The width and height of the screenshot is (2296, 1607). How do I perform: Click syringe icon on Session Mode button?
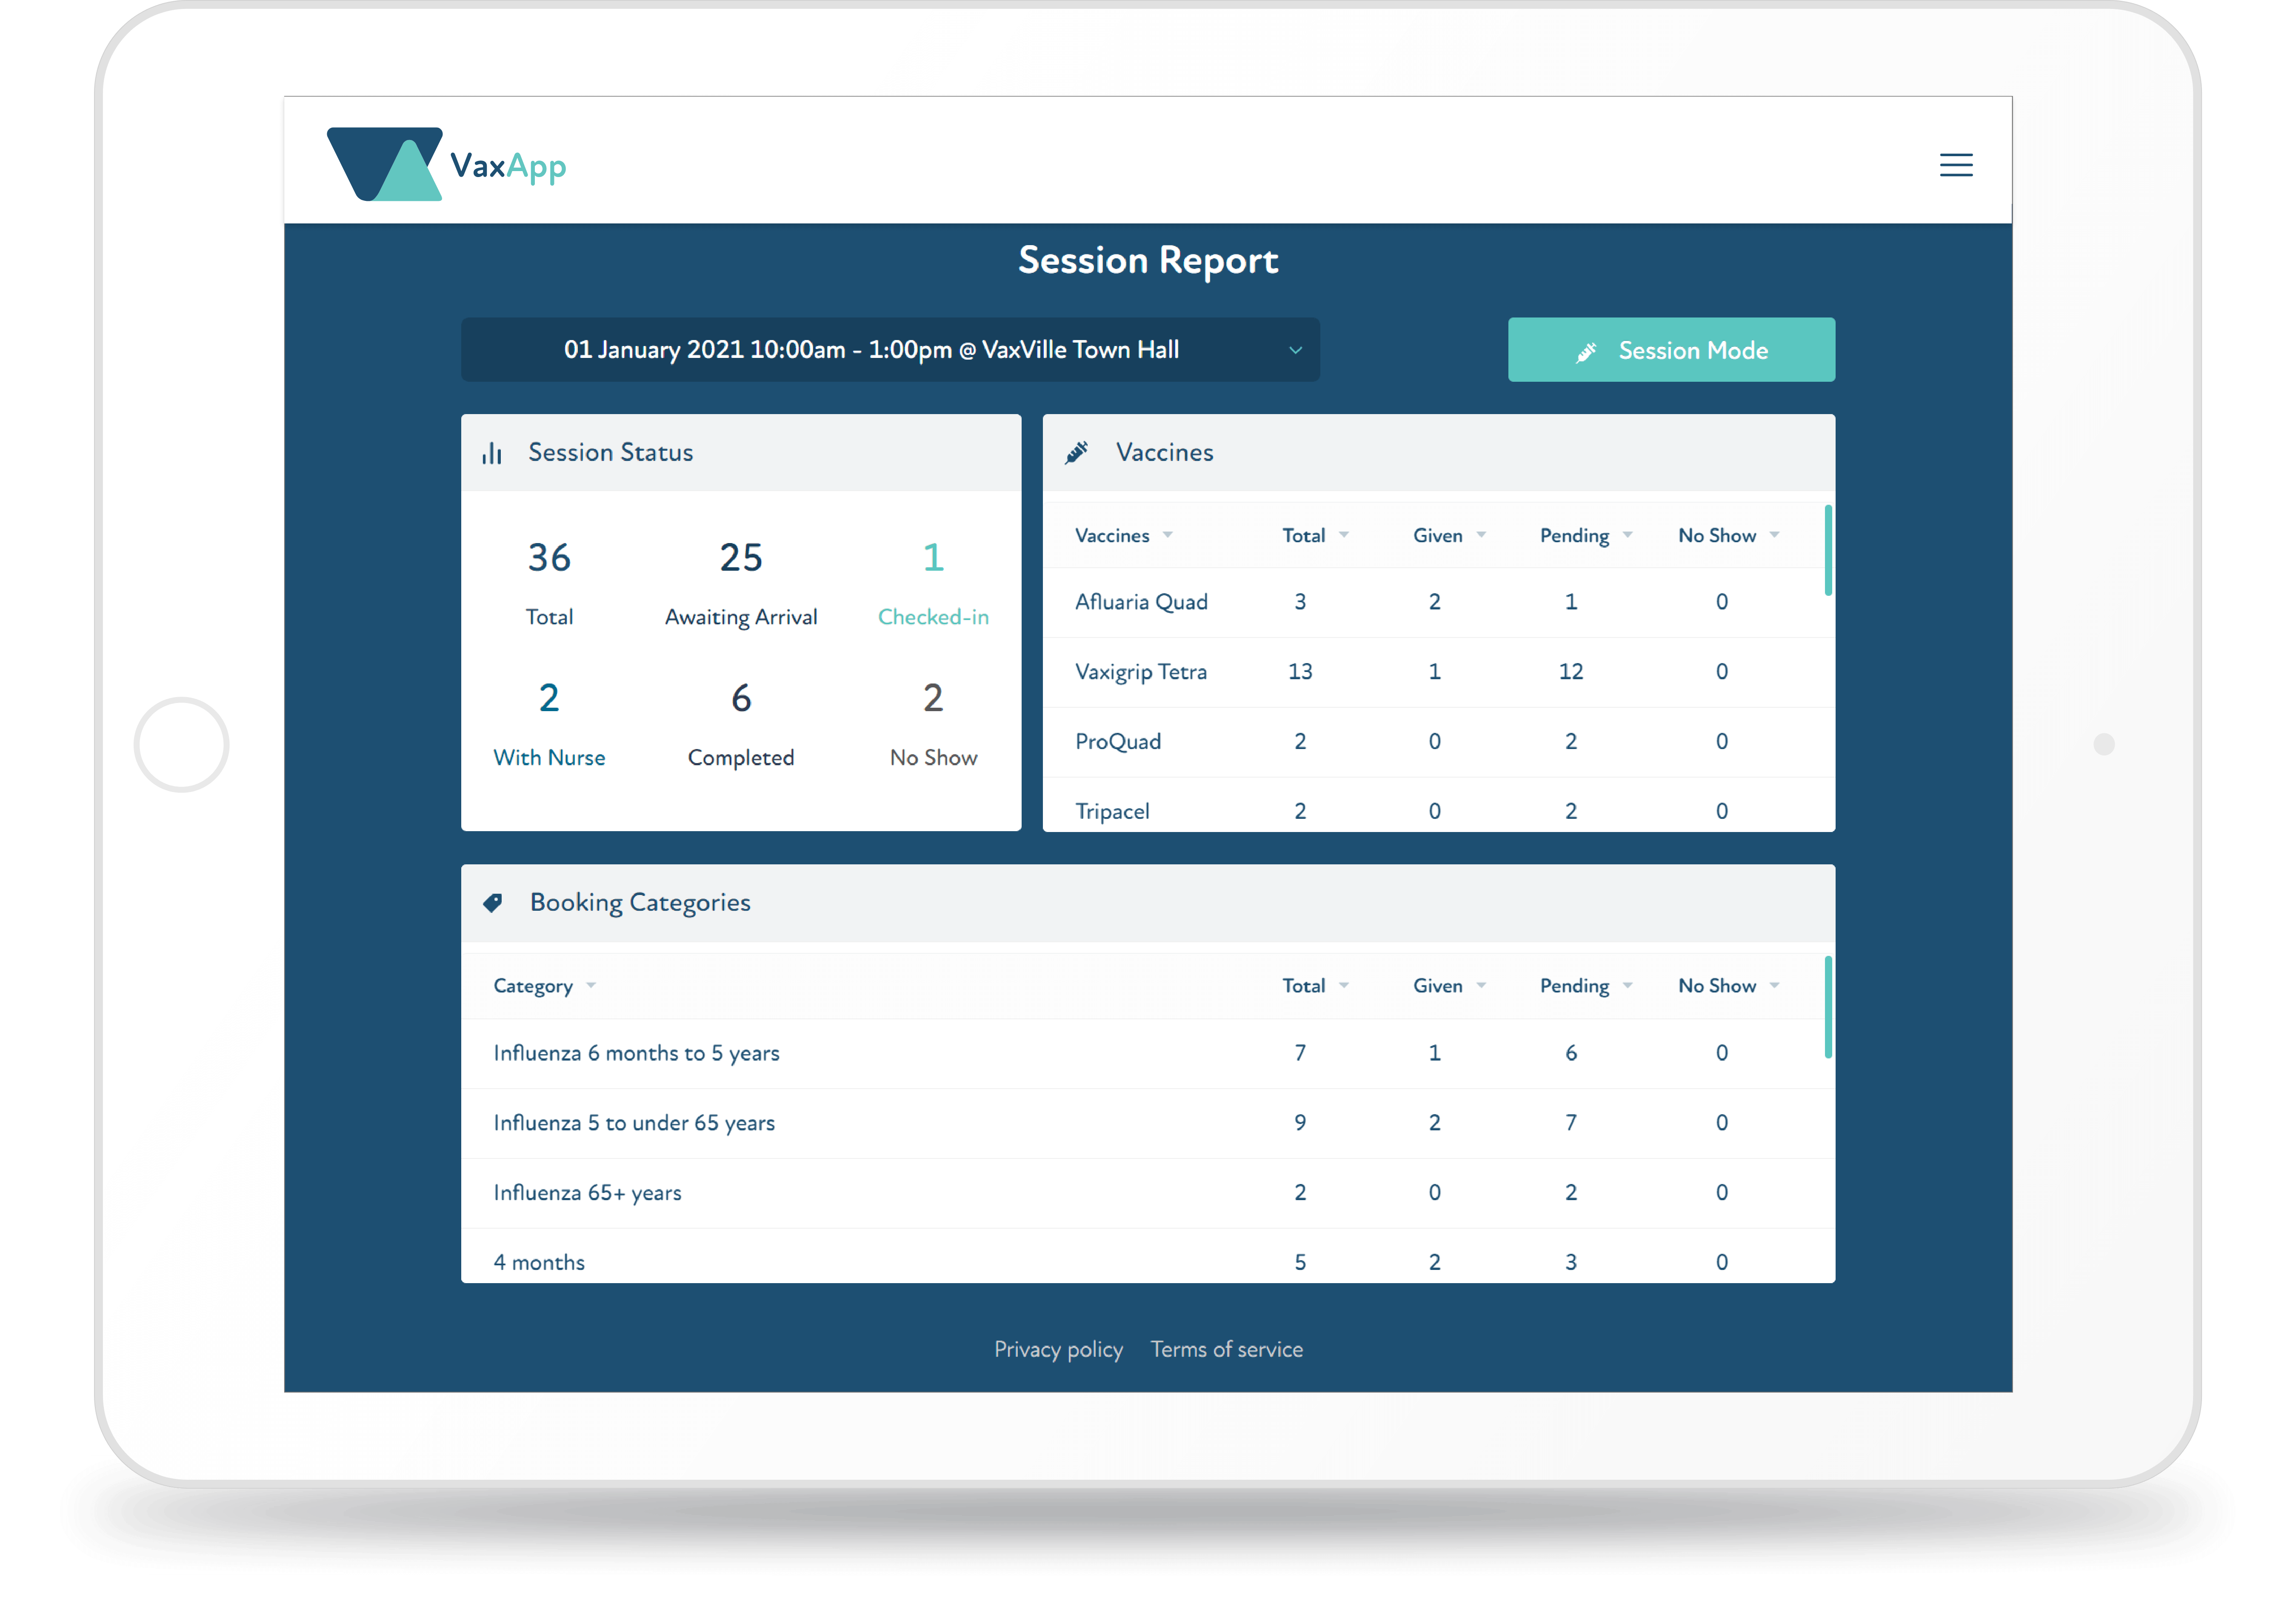tap(1586, 351)
